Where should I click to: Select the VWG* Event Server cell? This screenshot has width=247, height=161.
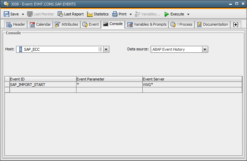[x=192, y=85]
